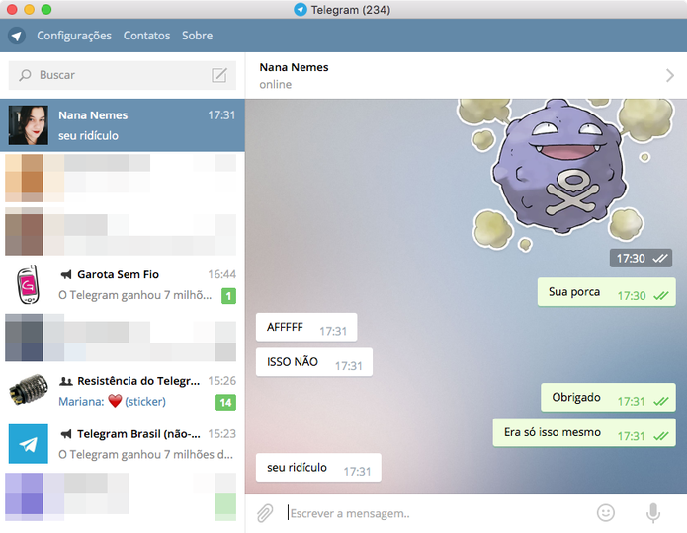Open the Sobre menu
687x533 pixels.
[x=197, y=36]
